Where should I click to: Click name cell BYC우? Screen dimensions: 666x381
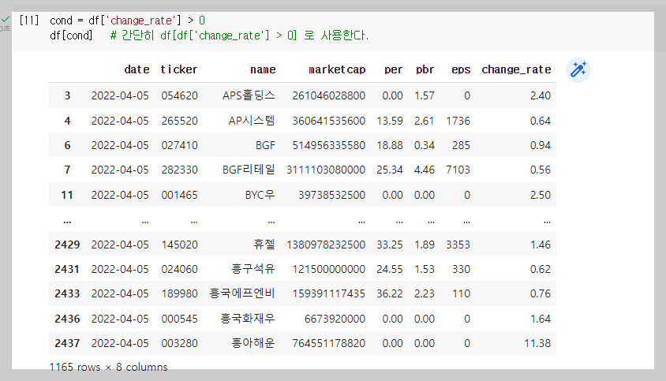tap(260, 195)
